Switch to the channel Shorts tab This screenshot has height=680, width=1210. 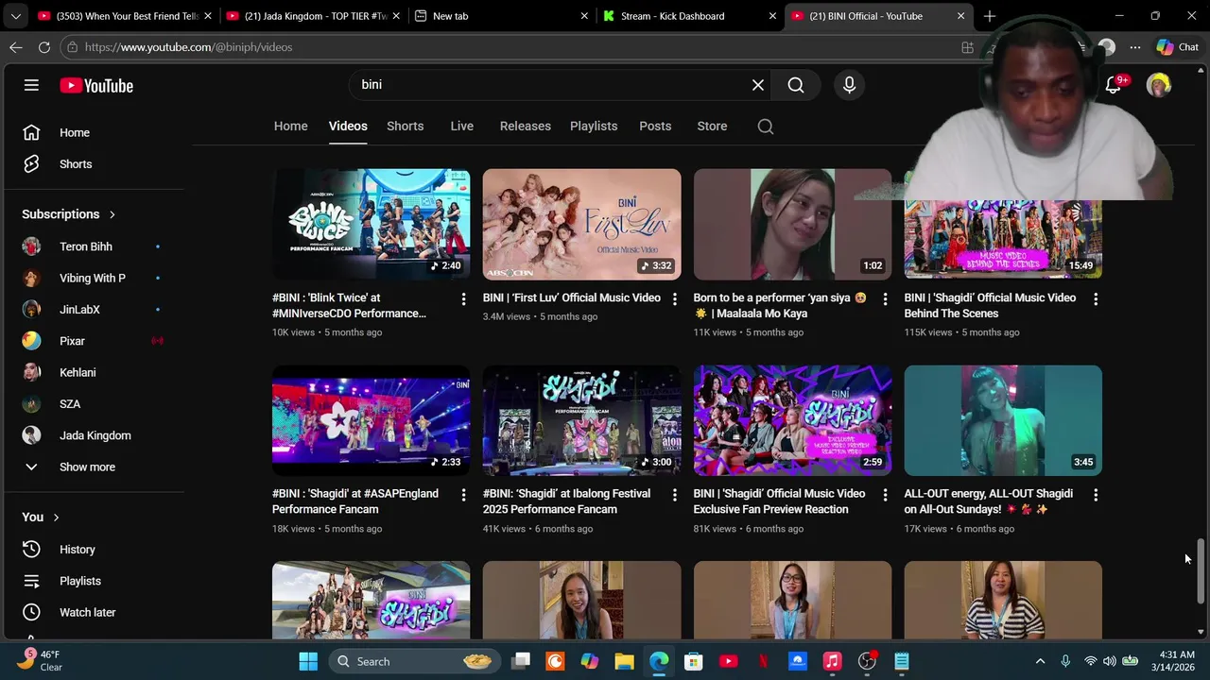[405, 127]
